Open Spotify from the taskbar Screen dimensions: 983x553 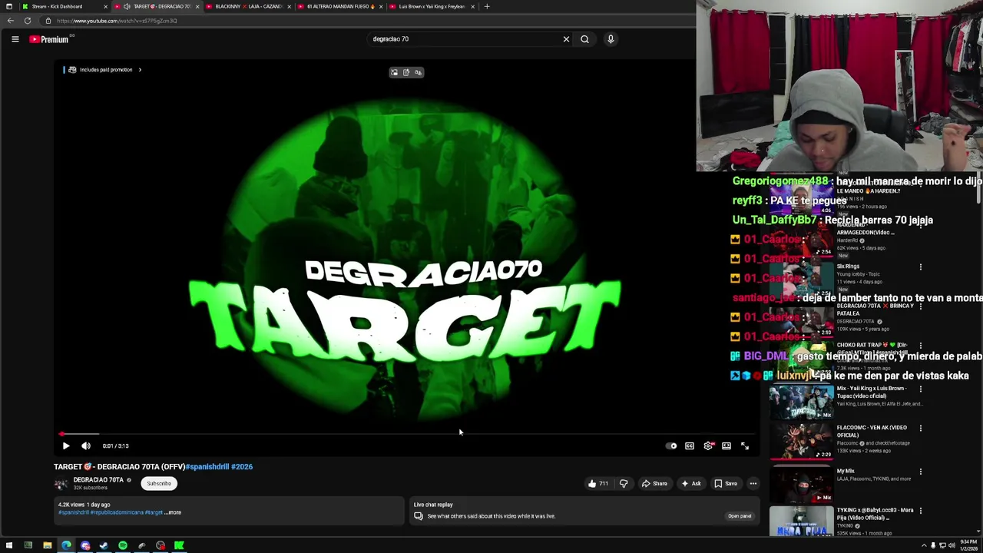coord(123,546)
